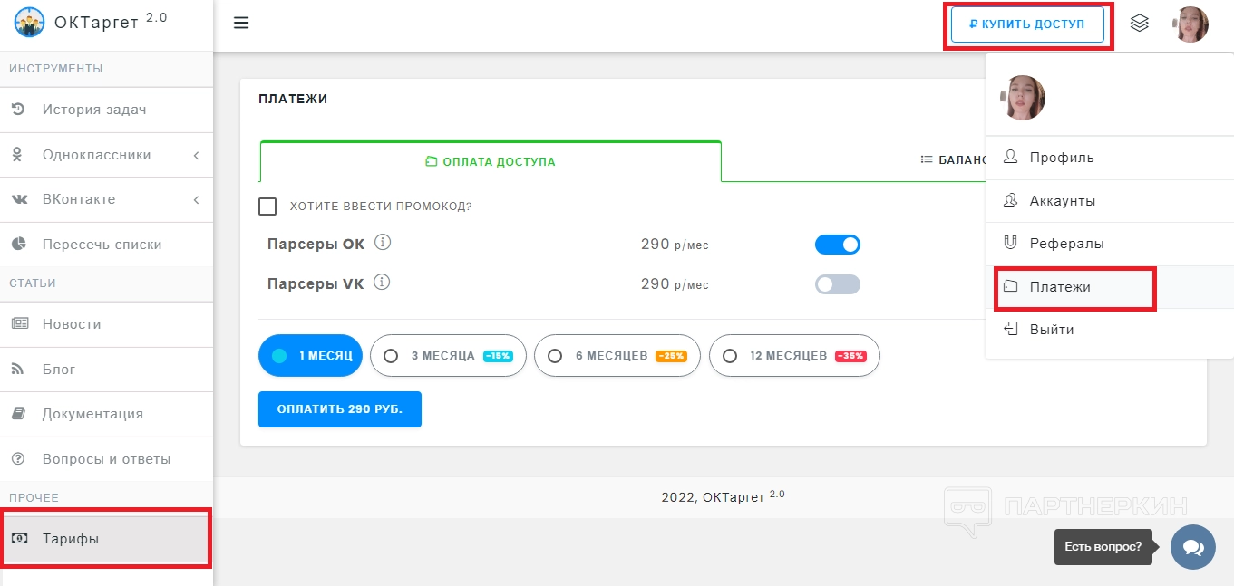
Task: Select the 3 месяца radio option
Action: tap(392, 356)
